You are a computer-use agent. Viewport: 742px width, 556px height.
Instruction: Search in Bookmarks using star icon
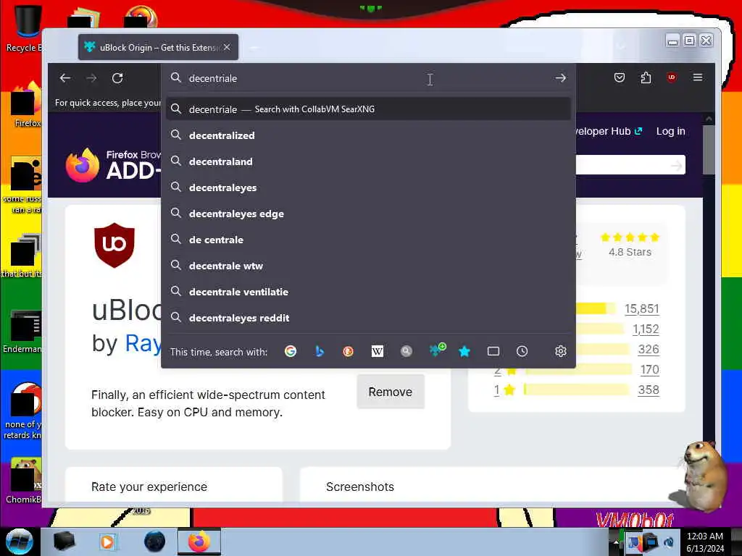tap(464, 351)
